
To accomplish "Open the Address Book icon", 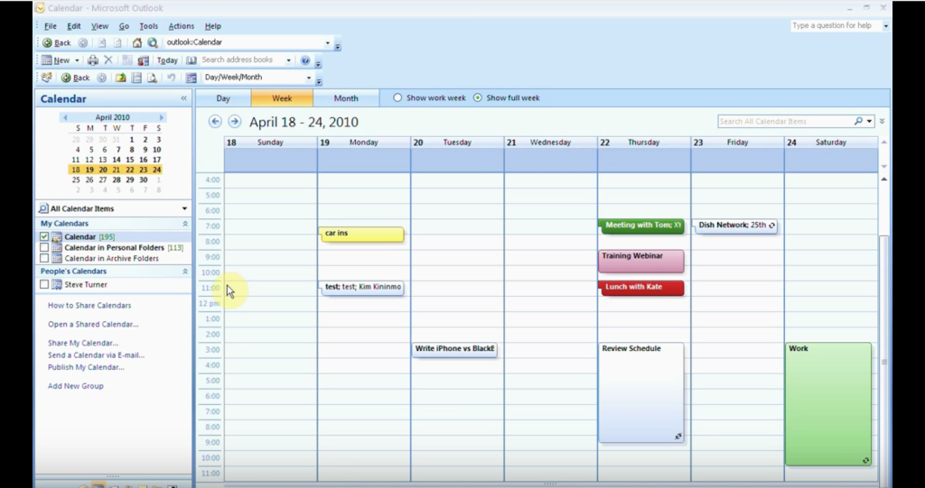I will click(x=192, y=60).
